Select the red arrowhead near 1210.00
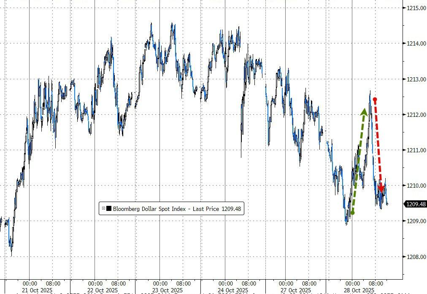This screenshot has height=294, width=427. 381,188
